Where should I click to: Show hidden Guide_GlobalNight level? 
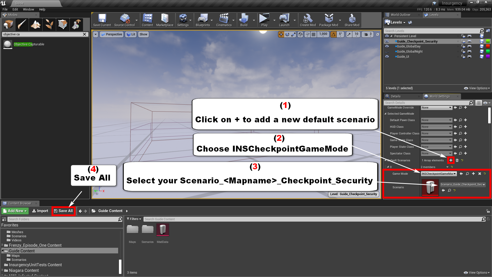click(x=387, y=52)
